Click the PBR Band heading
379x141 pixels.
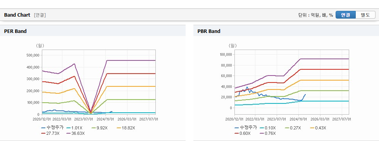209,31
